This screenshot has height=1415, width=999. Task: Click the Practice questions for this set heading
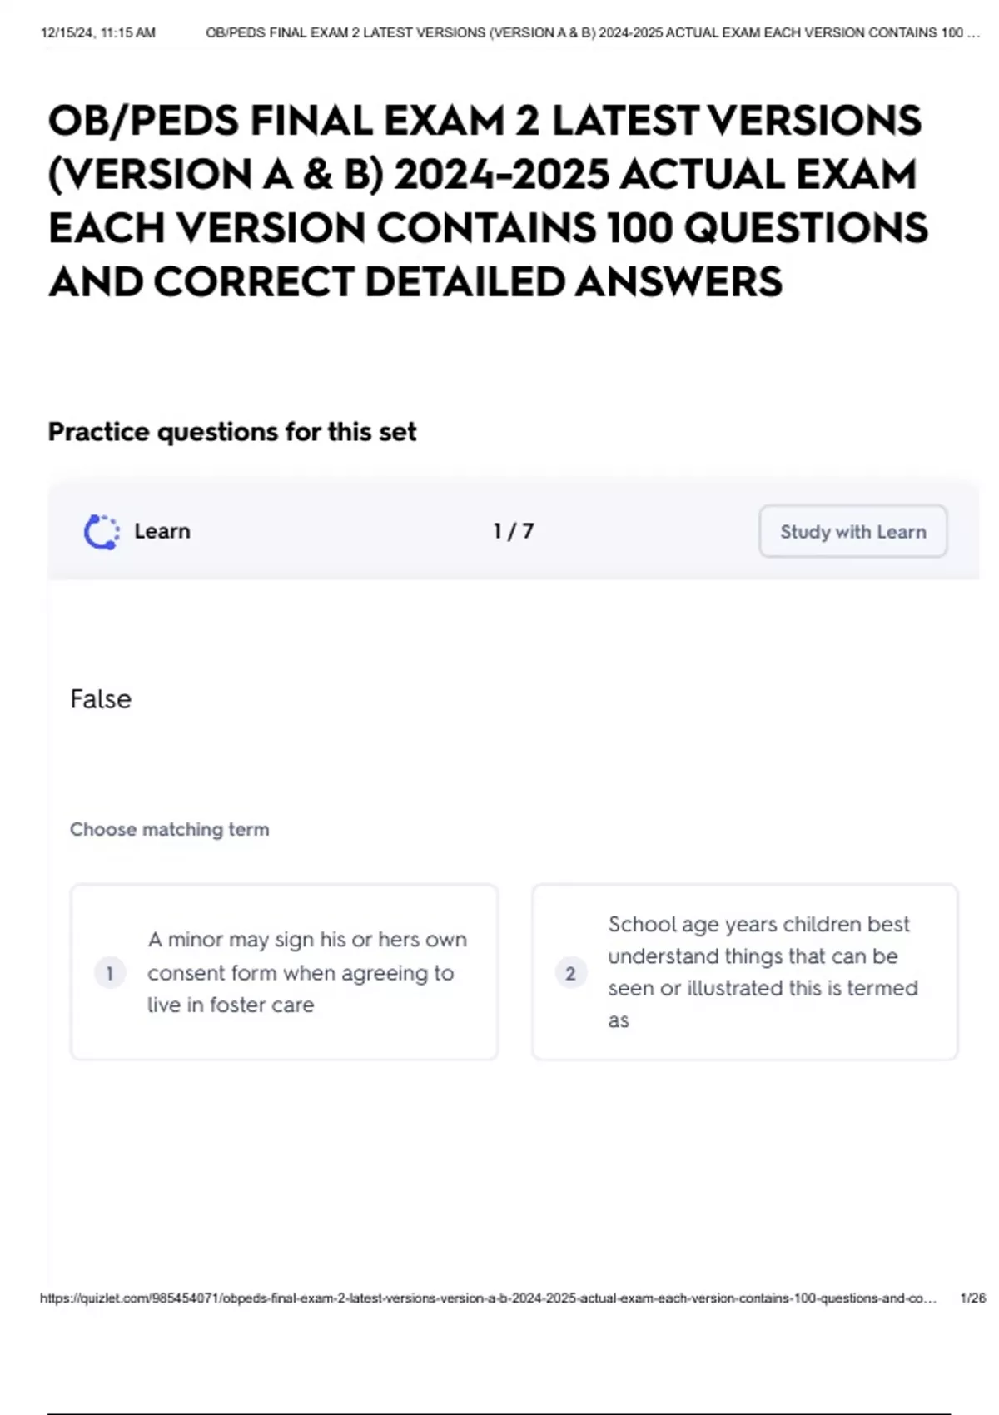pos(232,432)
